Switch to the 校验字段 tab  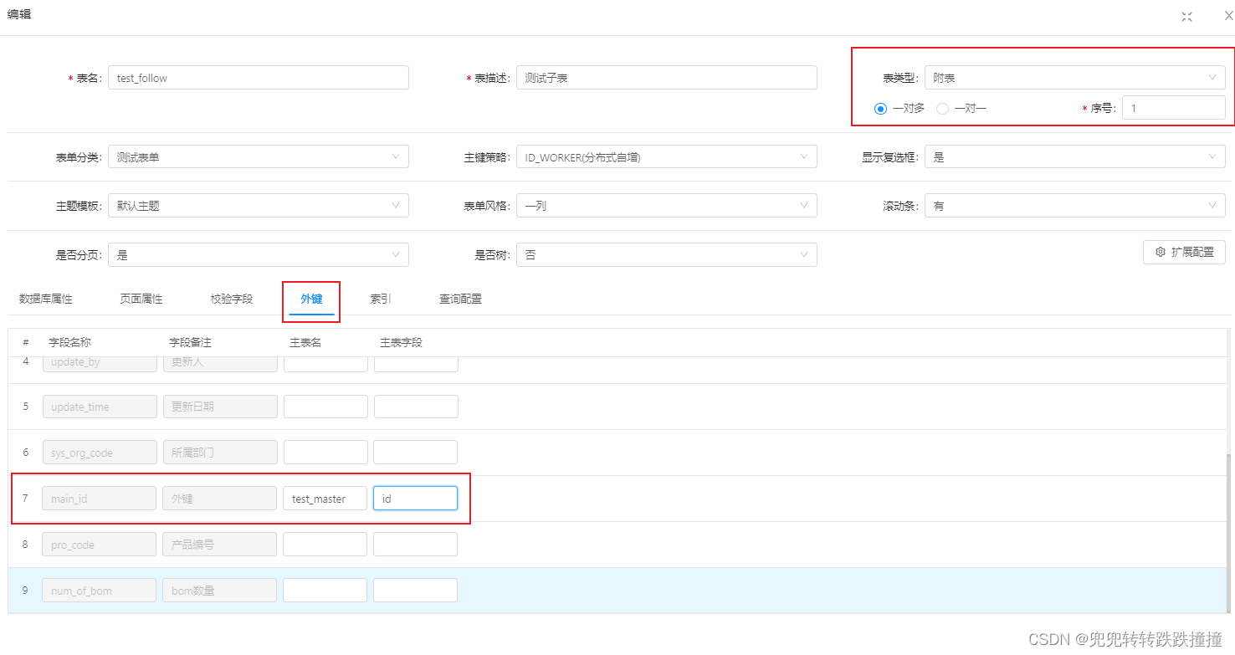coord(232,299)
